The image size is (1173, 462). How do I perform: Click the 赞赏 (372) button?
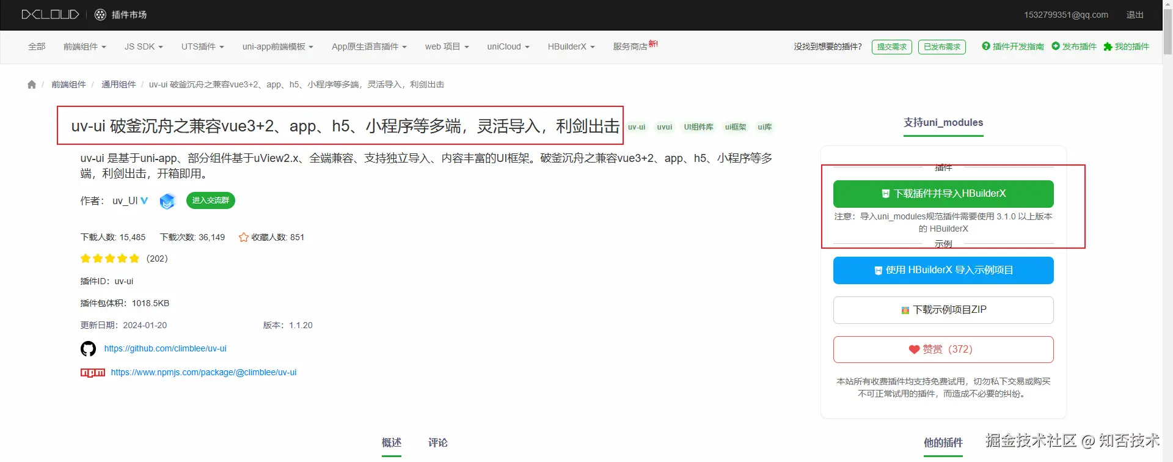coord(943,350)
